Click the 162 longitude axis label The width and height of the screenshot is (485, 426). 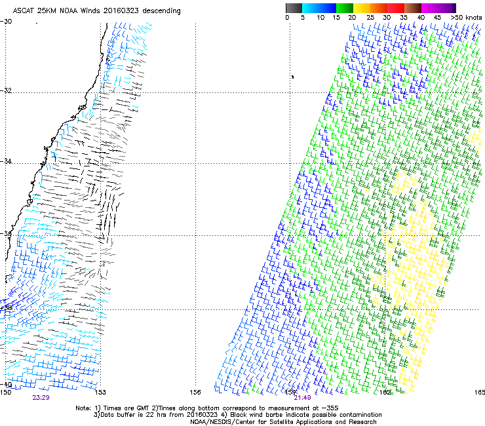point(385,393)
